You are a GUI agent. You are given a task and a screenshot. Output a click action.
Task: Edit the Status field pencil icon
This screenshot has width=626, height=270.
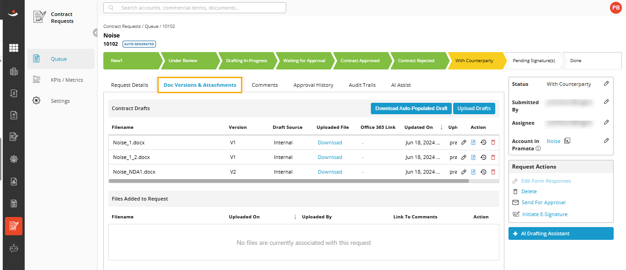point(606,83)
